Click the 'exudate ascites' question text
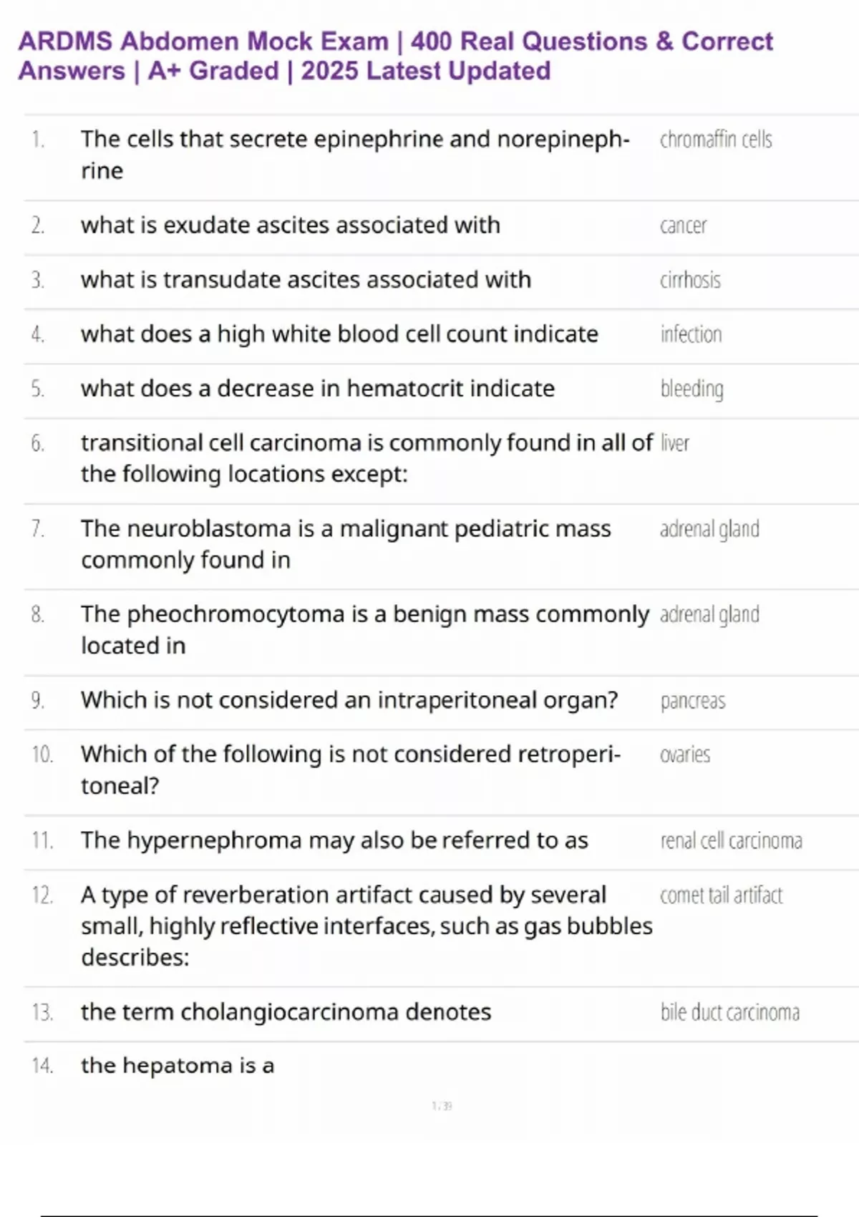859x1217 pixels. [x=290, y=226]
